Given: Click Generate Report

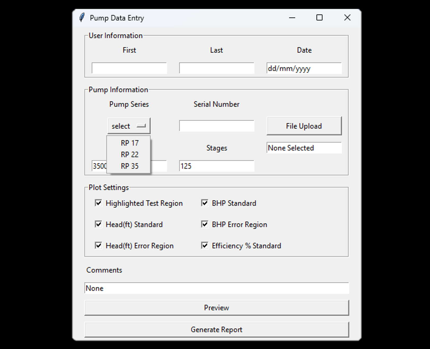Looking at the screenshot, I should click(216, 329).
